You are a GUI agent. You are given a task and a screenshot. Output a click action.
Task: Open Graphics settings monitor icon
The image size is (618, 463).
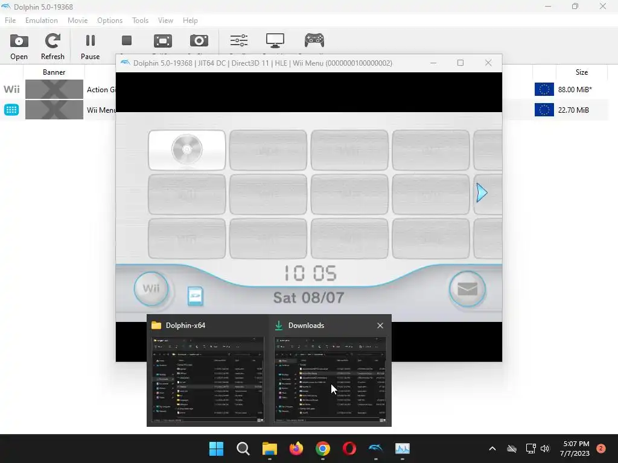tap(275, 40)
